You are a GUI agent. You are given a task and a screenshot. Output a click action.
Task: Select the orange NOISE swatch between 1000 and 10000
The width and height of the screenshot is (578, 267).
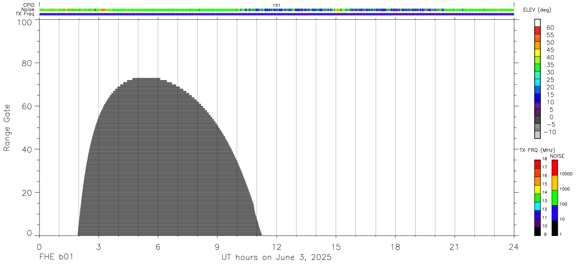pyautogui.click(x=554, y=183)
